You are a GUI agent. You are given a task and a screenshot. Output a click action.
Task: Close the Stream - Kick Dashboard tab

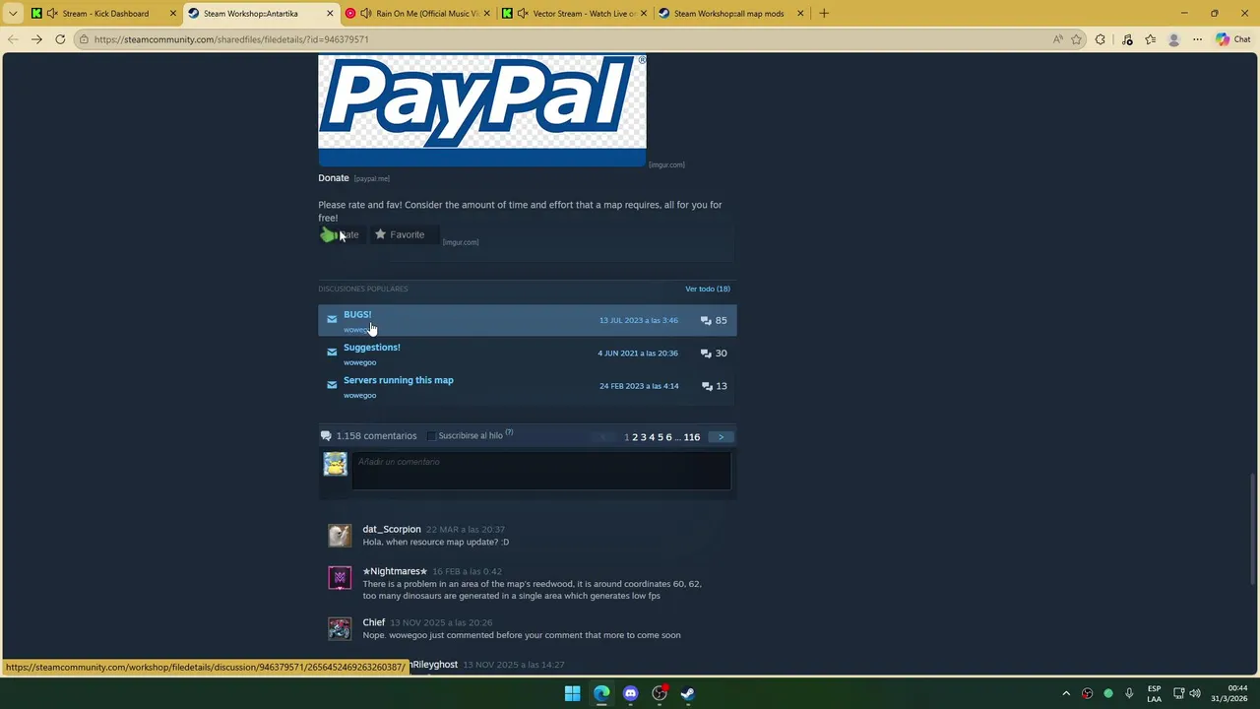tap(173, 14)
